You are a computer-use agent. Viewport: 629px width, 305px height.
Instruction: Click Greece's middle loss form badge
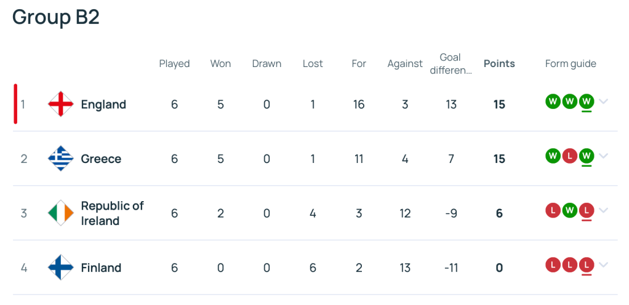pos(570,156)
